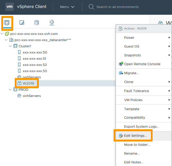
Task: Choose Edit Settings... from context menu
Action: coord(135,136)
